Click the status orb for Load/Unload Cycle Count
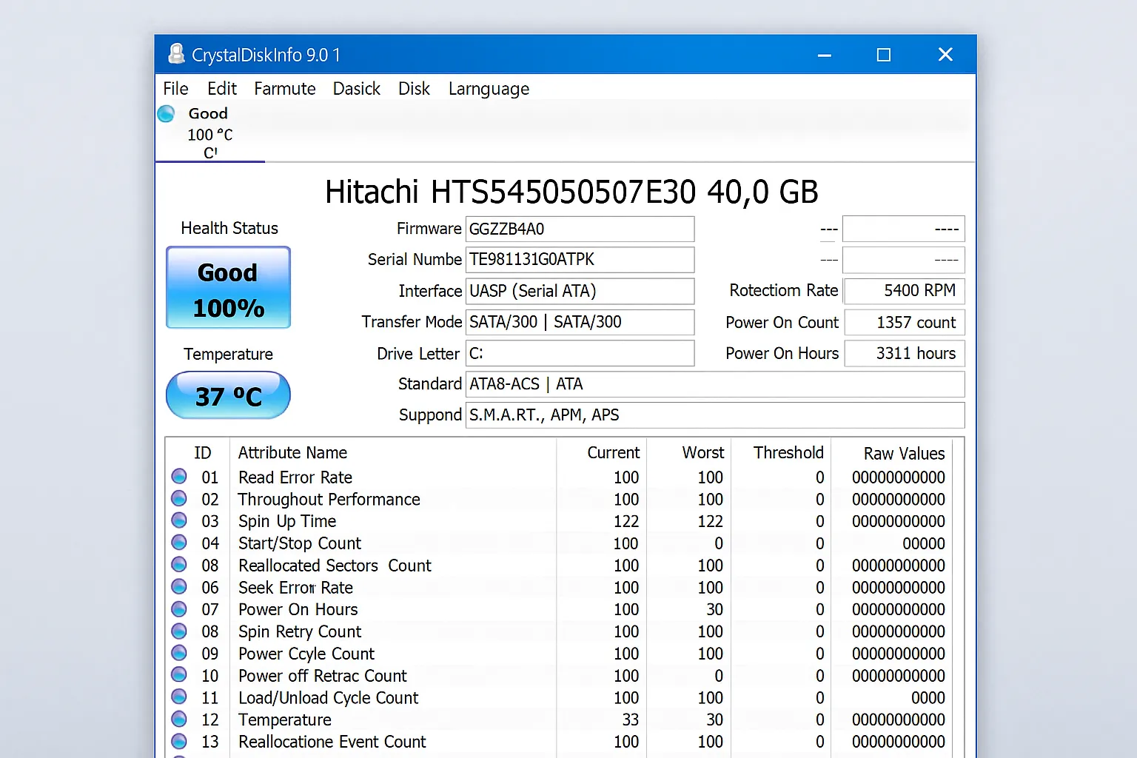The width and height of the screenshot is (1137, 758). [179, 697]
